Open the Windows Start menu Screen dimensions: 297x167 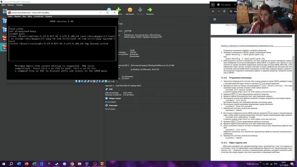(4, 164)
